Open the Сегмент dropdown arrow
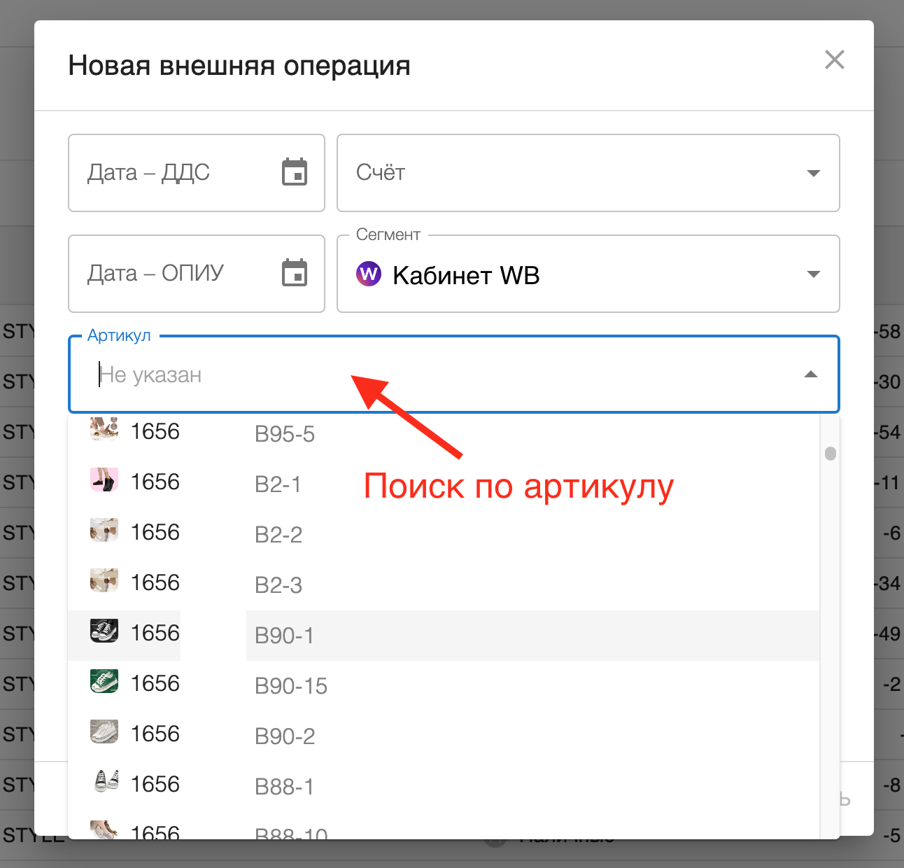This screenshot has height=868, width=904. click(x=813, y=274)
